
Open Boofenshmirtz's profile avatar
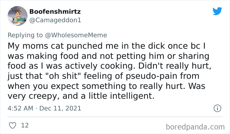click(17, 16)
